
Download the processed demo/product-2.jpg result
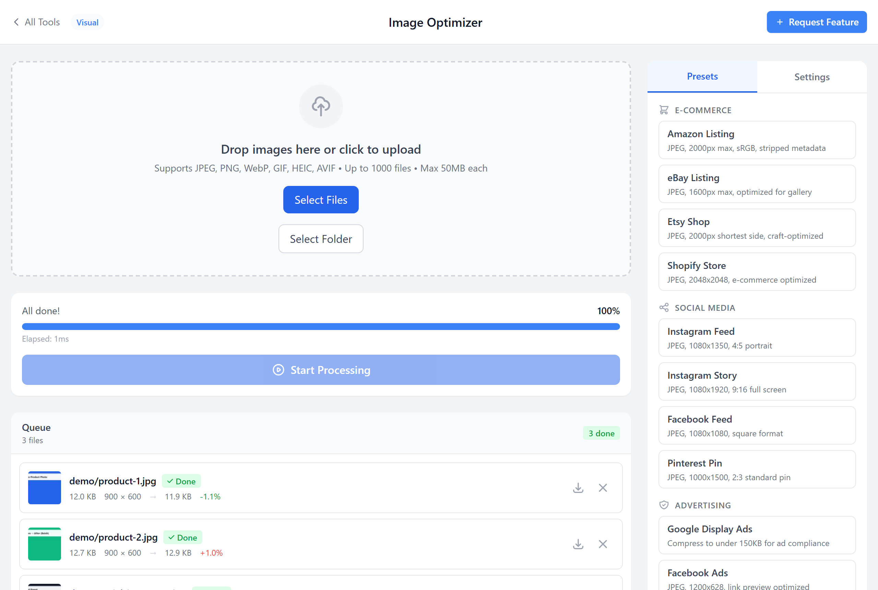(x=578, y=544)
